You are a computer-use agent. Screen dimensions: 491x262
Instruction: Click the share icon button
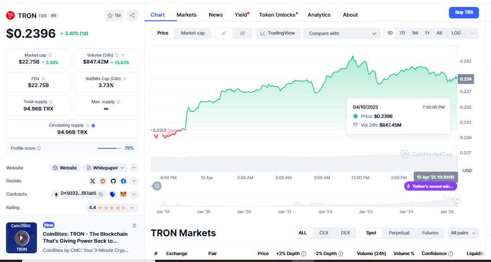click(133, 16)
